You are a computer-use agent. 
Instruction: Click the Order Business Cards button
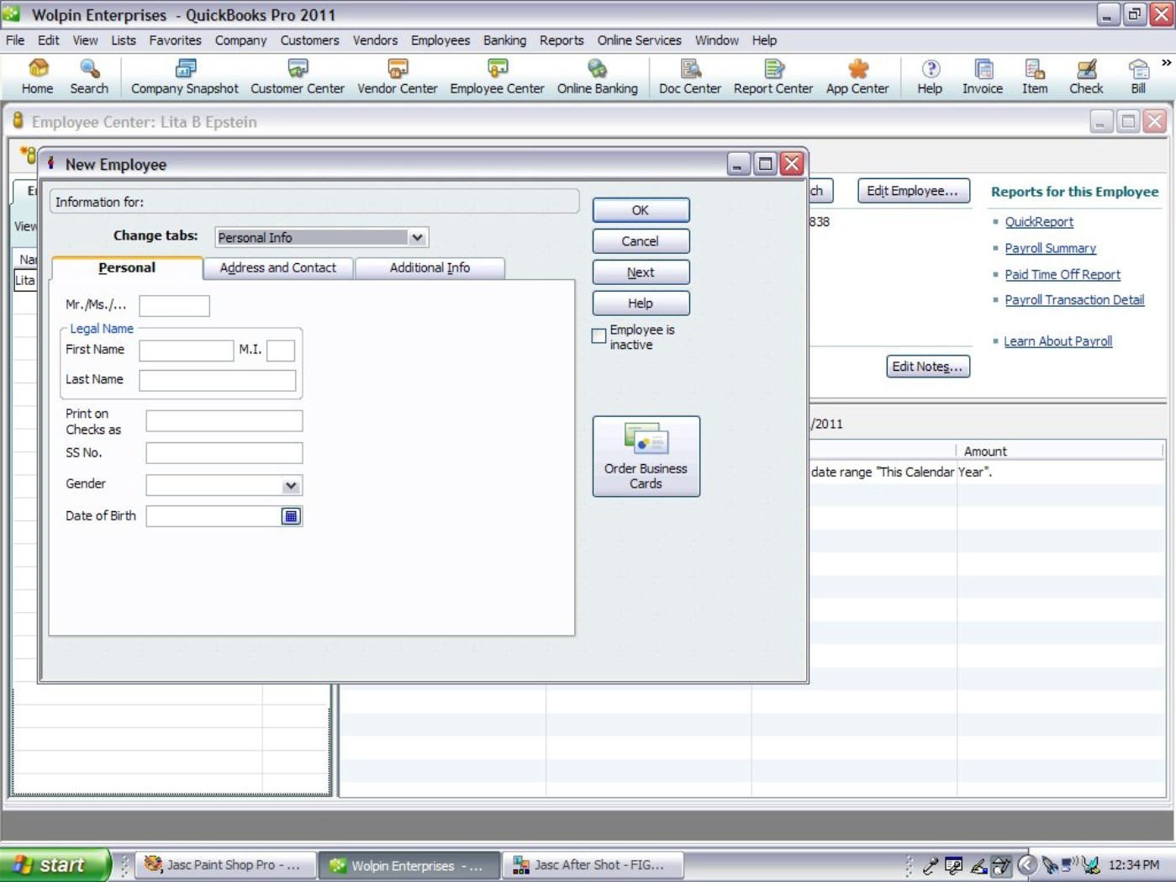(x=646, y=457)
